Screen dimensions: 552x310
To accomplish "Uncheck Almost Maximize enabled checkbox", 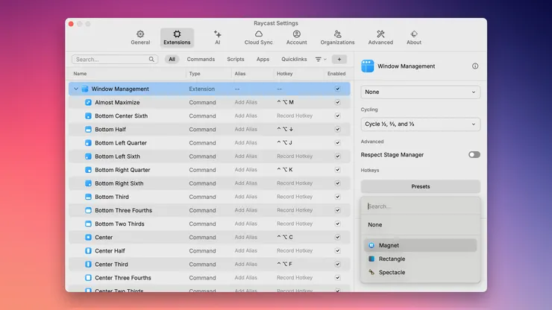I will click(x=338, y=102).
